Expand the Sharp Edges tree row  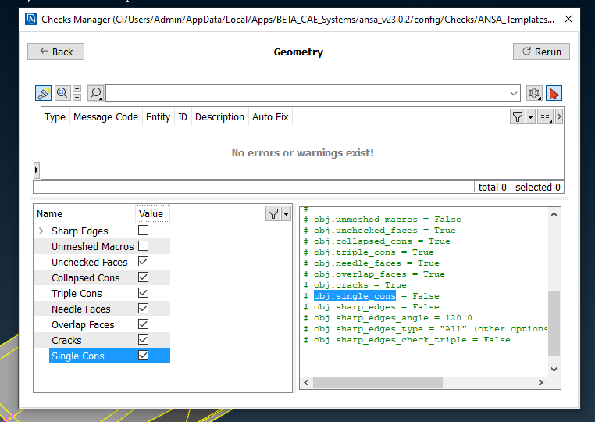[41, 231]
